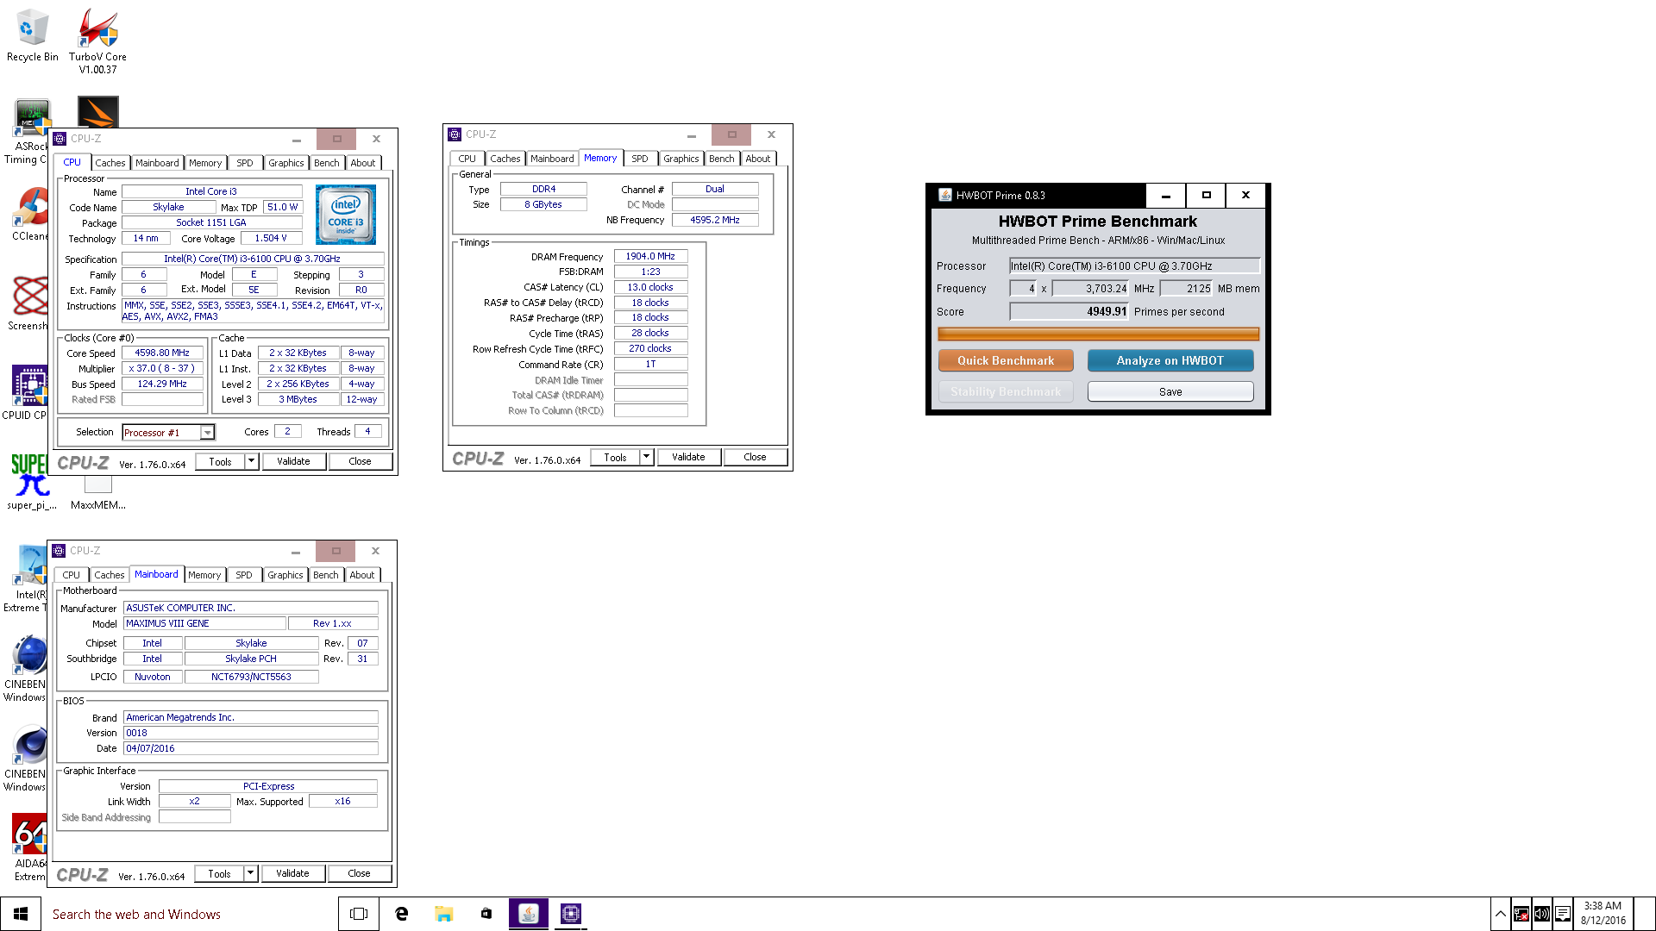
Task: Open Action Center notifications icon
Action: tap(1563, 914)
